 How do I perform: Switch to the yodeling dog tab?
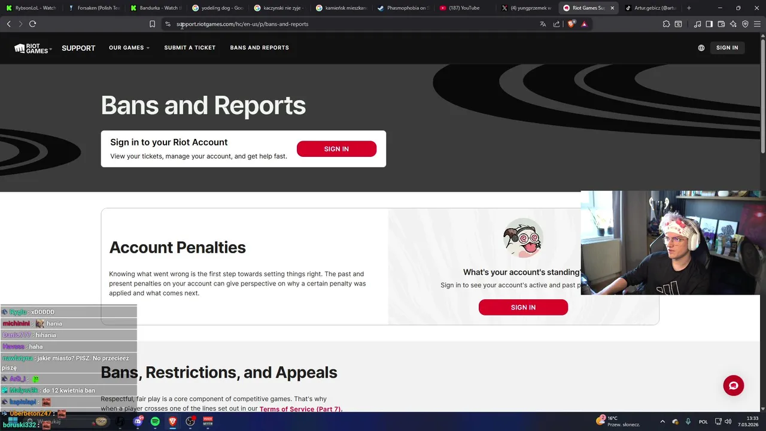[218, 8]
